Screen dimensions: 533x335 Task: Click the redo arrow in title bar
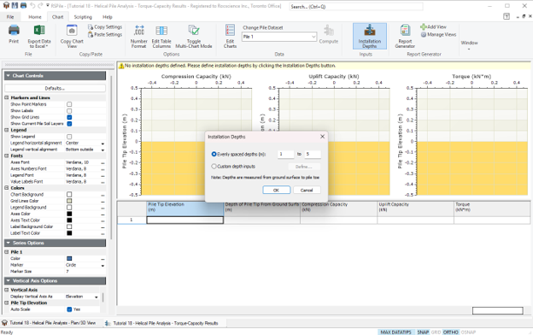(x=40, y=5)
